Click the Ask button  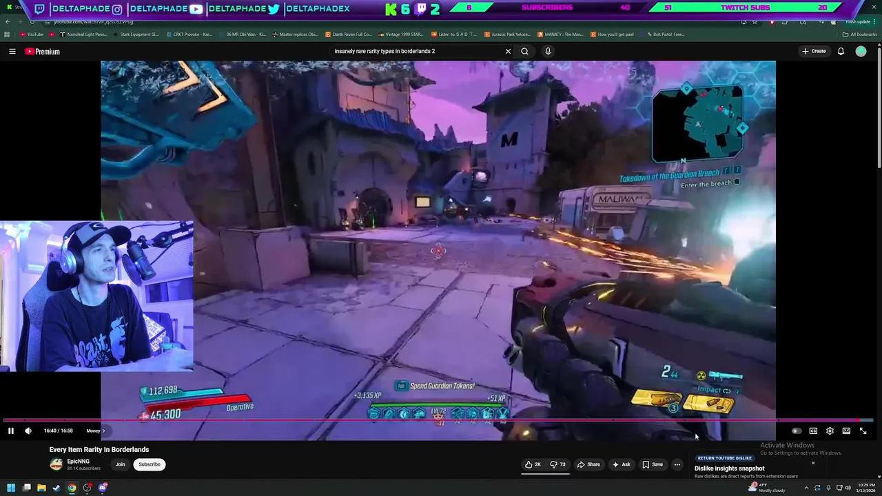(621, 464)
